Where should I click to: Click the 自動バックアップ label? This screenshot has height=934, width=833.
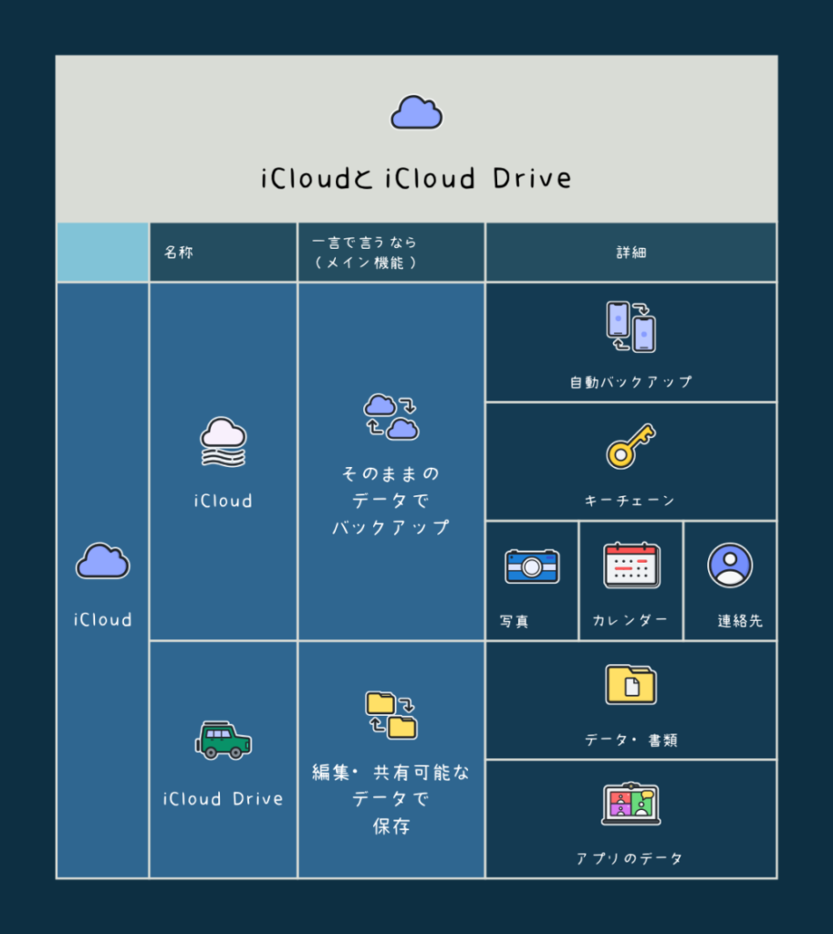(630, 382)
